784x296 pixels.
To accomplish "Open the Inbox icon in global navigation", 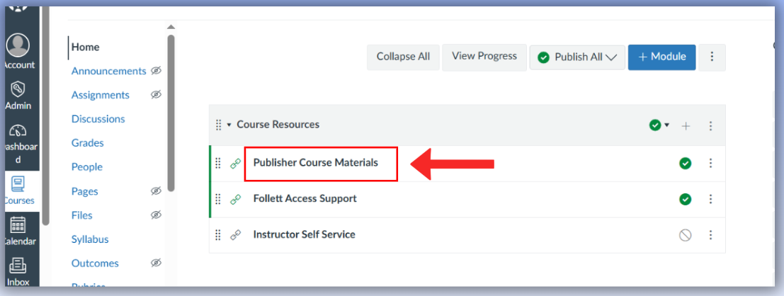I will point(18,266).
